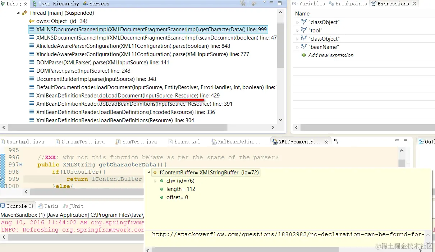The image size is (435, 252).
Task: Click Debug view horizontal scroll right arrow
Action: click(x=274, y=128)
